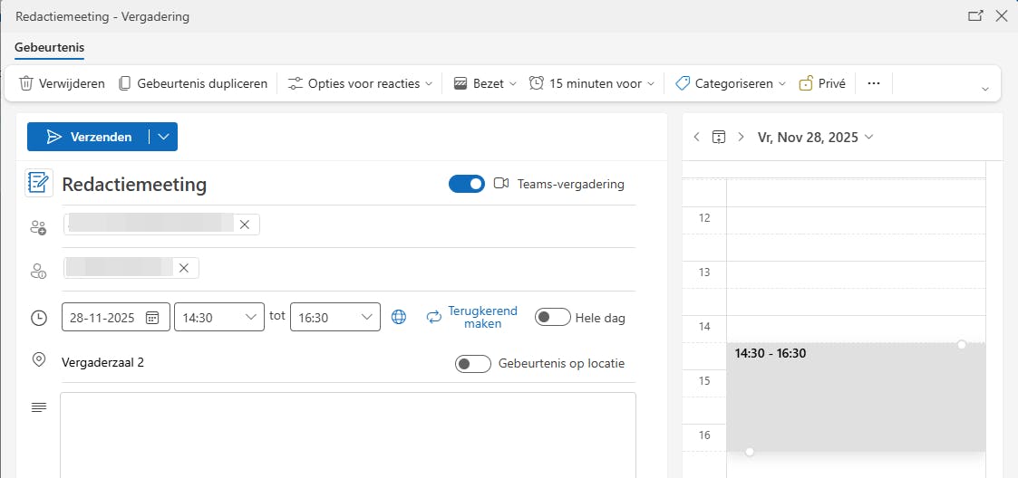
Task: Disable the Teams-vergadering toggle
Action: pyautogui.click(x=467, y=184)
